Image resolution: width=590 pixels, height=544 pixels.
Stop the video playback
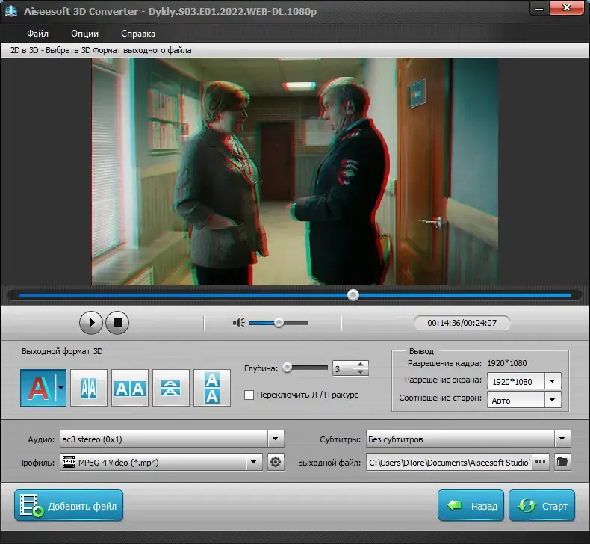(x=117, y=323)
